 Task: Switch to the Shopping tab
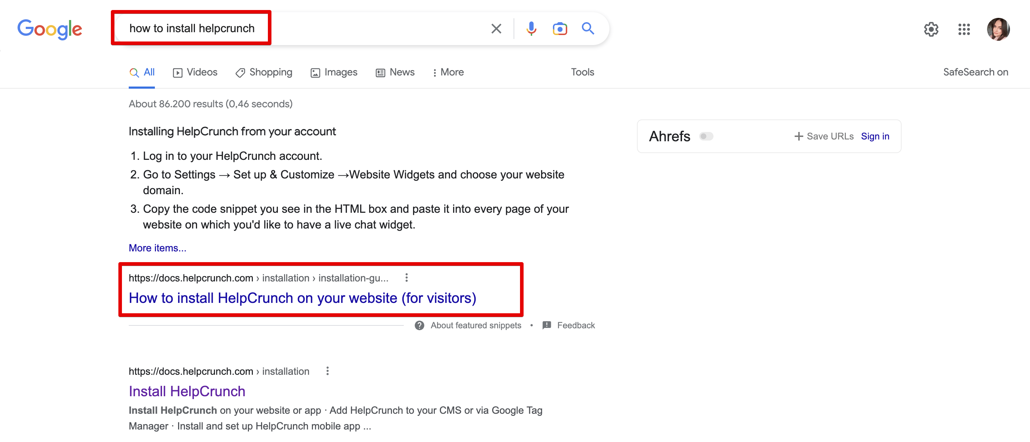point(264,72)
